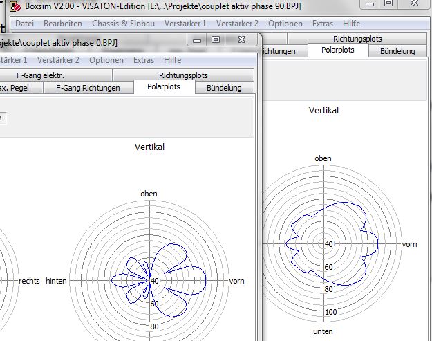Image resolution: width=432 pixels, height=341 pixels.
Task: Click the unten label in phase 90 polar plot
Action: click(323, 331)
